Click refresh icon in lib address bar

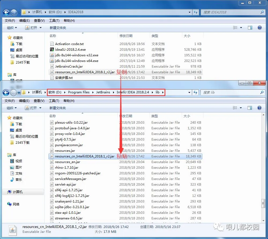pos(195,93)
